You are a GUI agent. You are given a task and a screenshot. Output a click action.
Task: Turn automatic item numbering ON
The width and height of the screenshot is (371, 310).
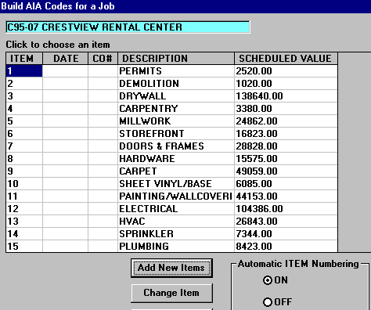point(276,280)
